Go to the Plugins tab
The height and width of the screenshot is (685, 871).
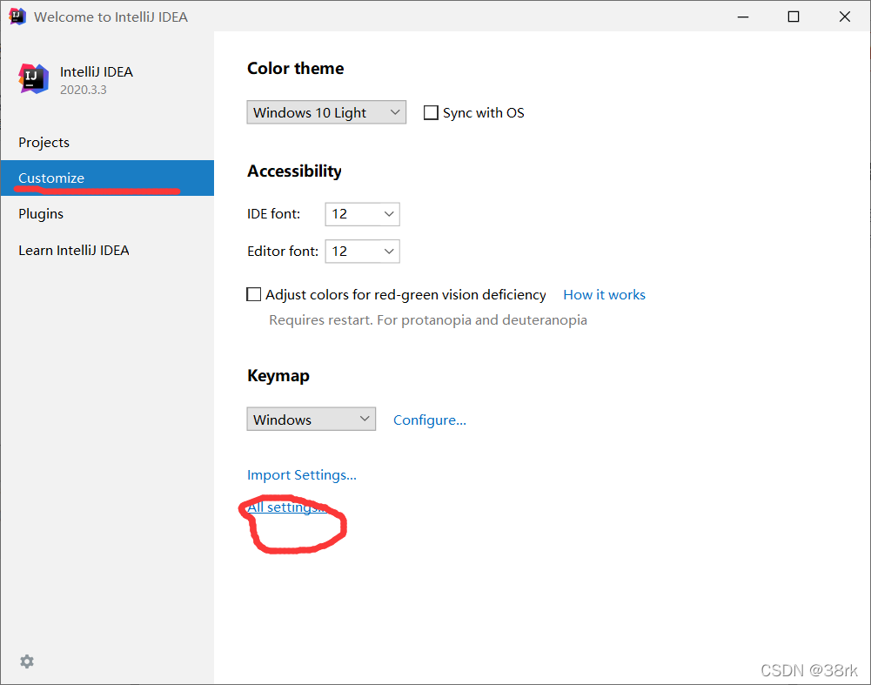107,214
